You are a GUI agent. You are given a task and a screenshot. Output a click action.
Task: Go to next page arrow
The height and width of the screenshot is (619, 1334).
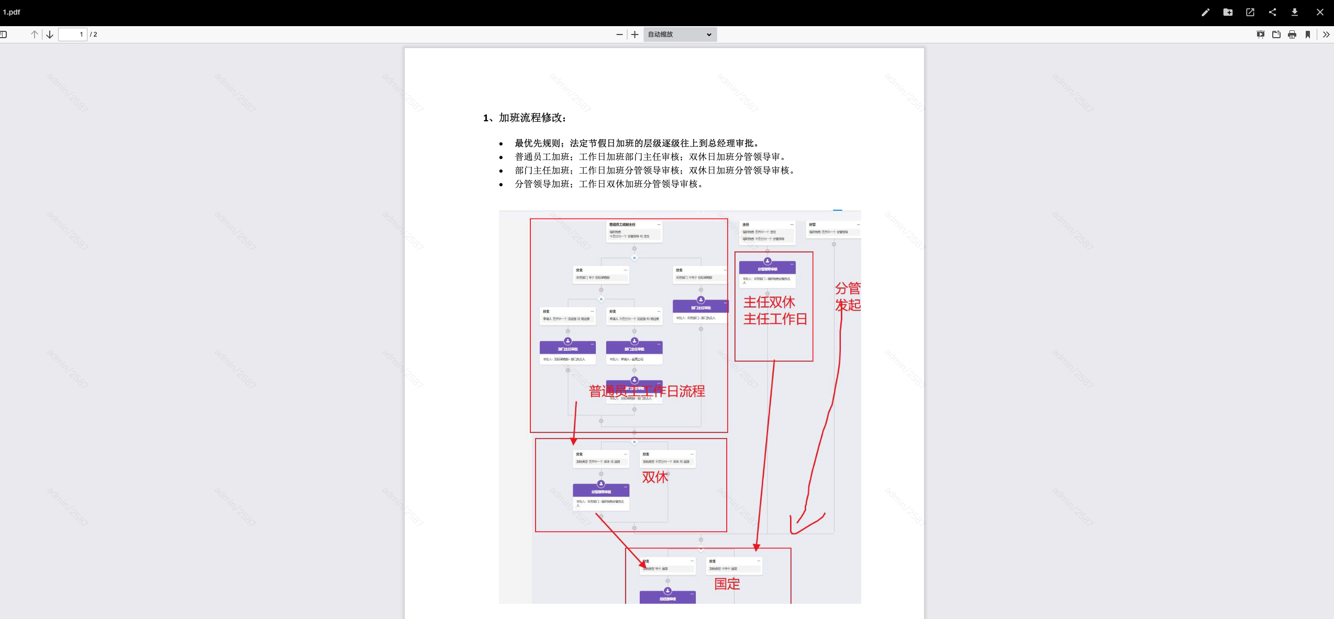(x=50, y=35)
